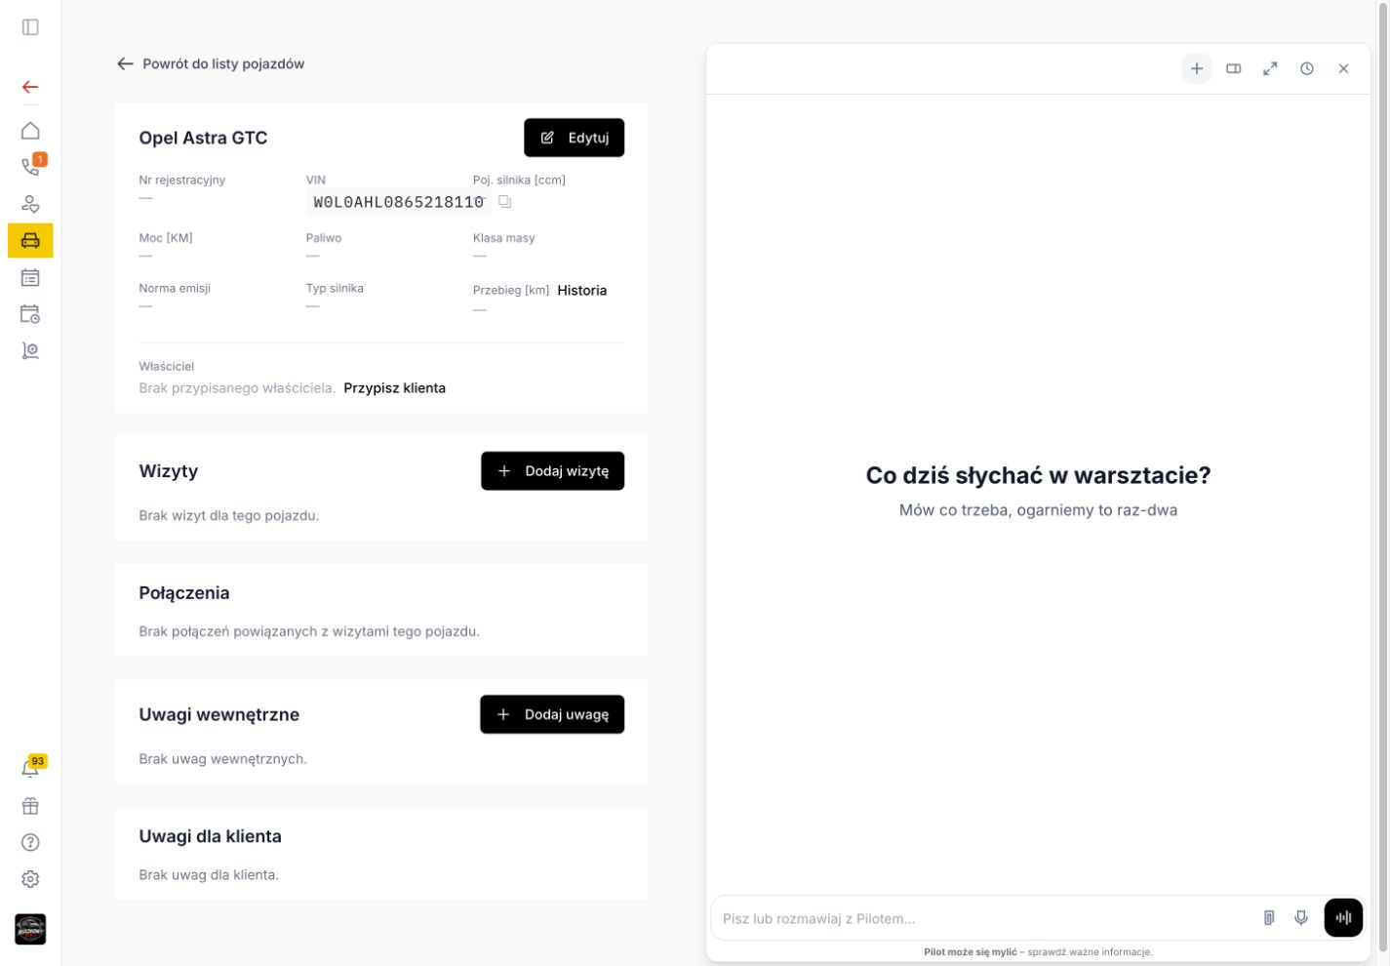Select the VIN text W0L0AHL0865218110
The width and height of the screenshot is (1390, 966).
[x=398, y=202]
